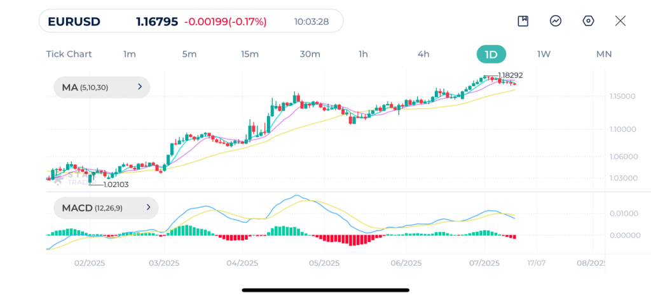Screen dimensions: 651x298
Task: Open the hexagon chart settings icon
Action: pyautogui.click(x=588, y=21)
